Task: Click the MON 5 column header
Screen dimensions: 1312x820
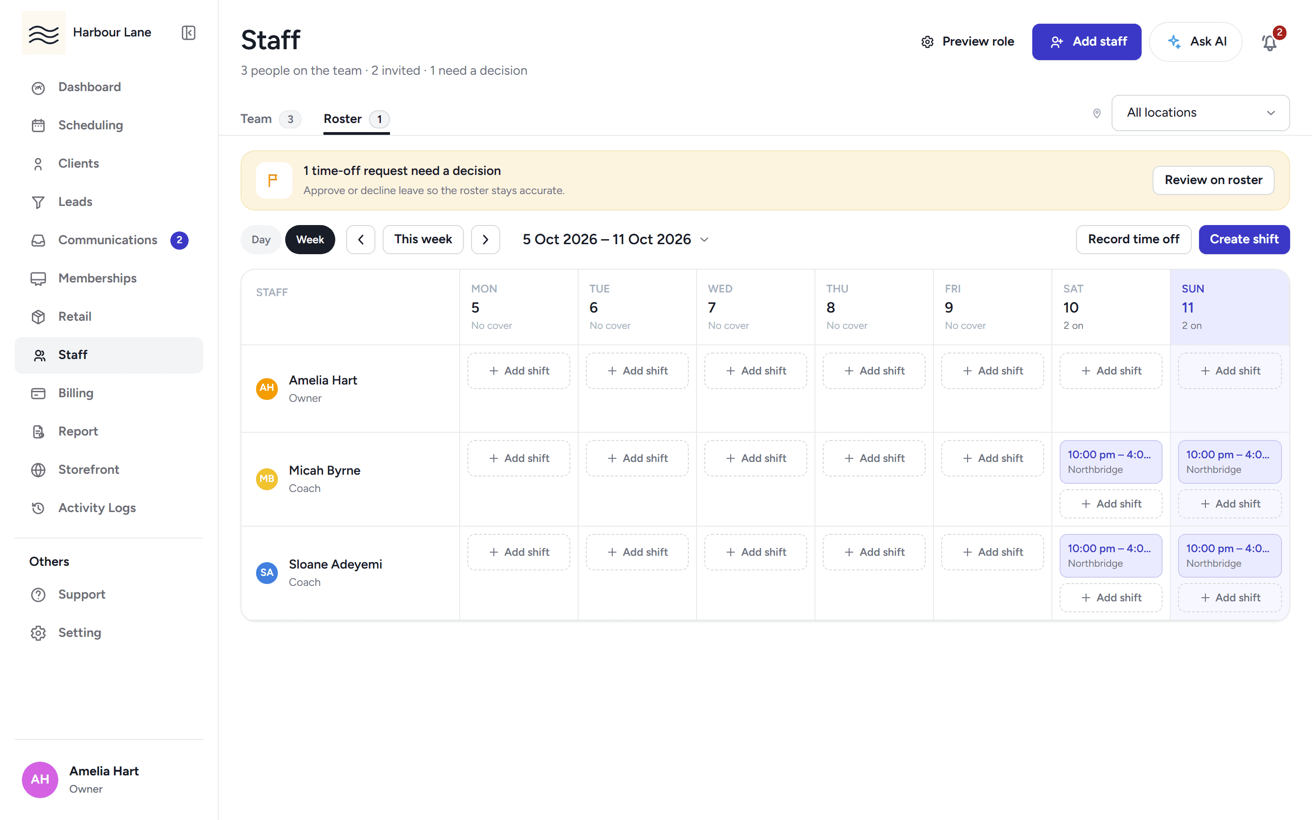Action: (x=519, y=307)
